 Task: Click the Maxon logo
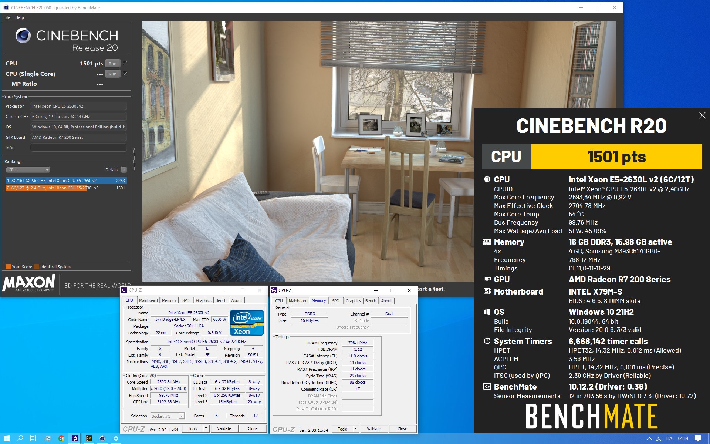29,283
